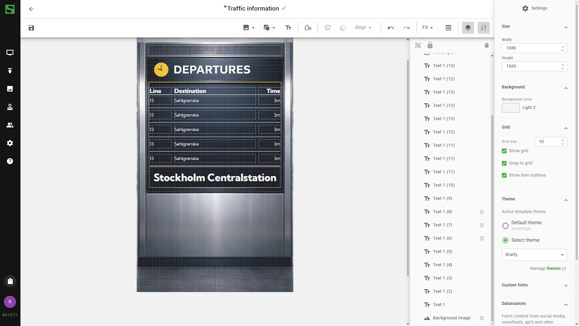The width and height of the screenshot is (579, 326).
Task: Uncheck the Show grid checkbox
Action: [x=504, y=151]
